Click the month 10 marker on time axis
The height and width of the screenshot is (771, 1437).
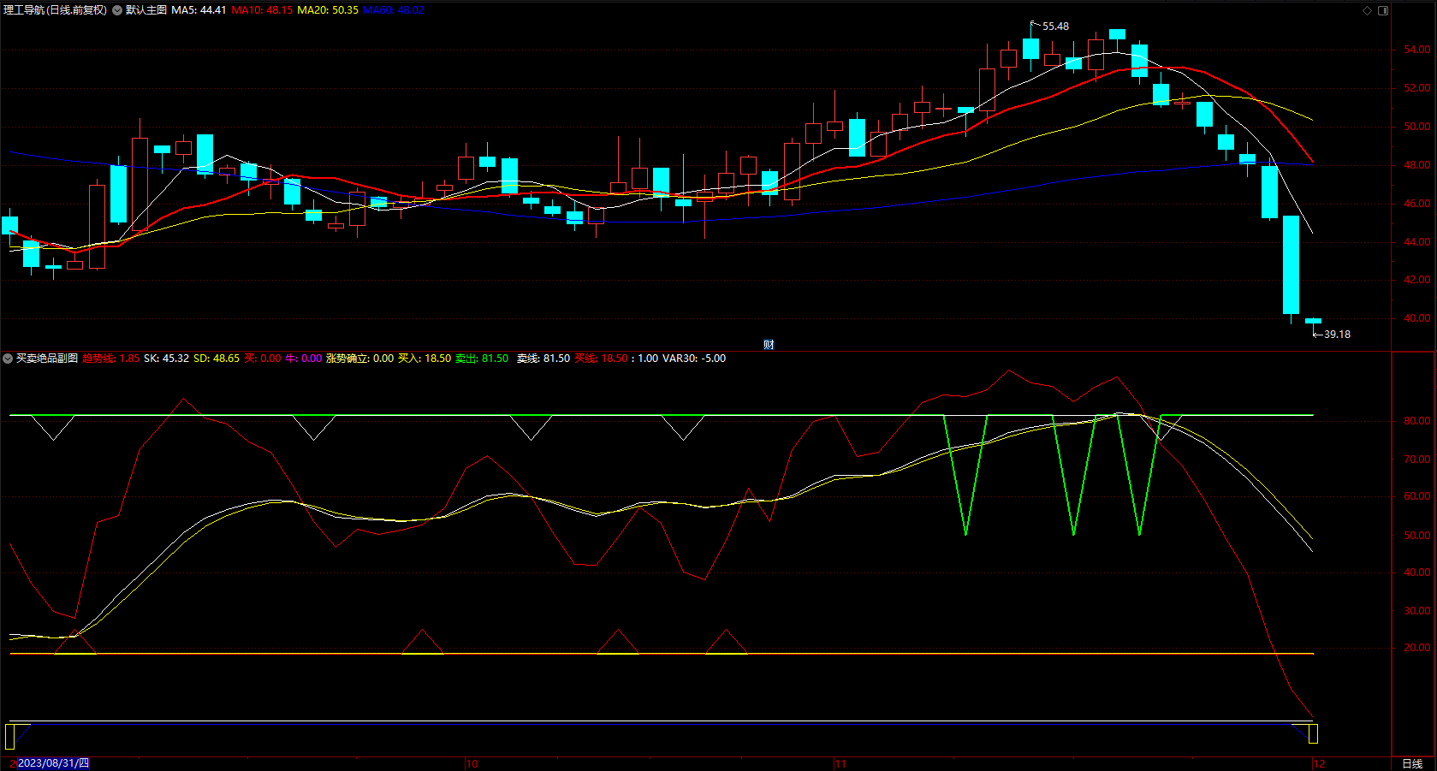point(472,763)
